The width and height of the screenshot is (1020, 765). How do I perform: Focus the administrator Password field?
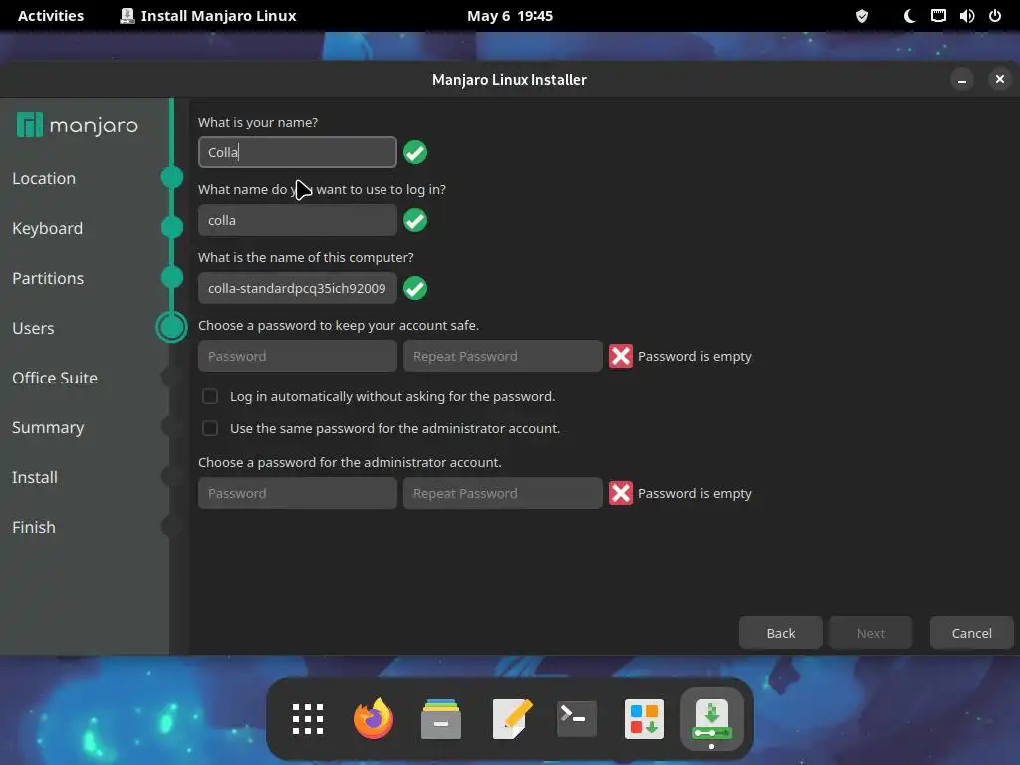tap(297, 493)
